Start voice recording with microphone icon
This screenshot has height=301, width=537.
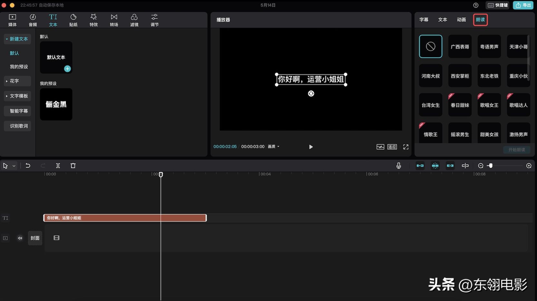(399, 166)
